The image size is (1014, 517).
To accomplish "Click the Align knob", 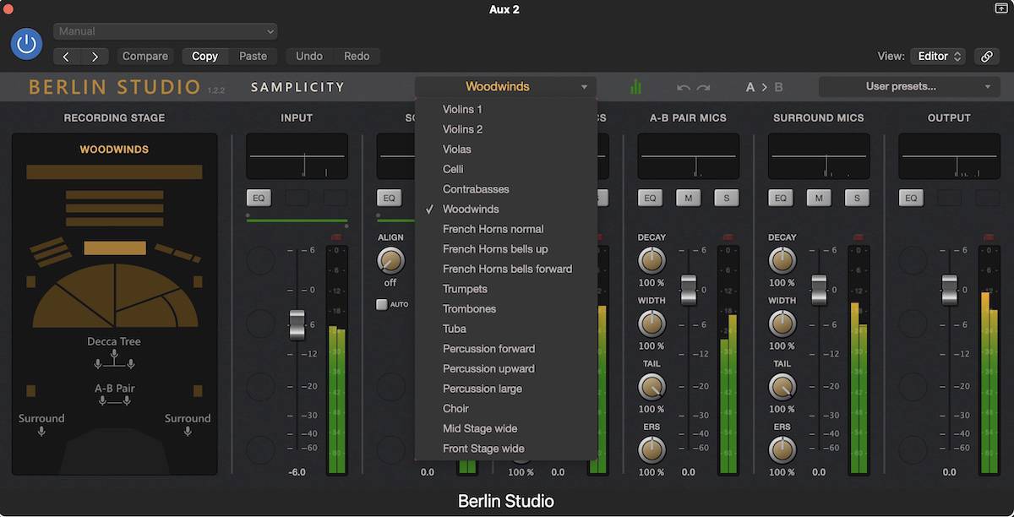I will [x=390, y=260].
